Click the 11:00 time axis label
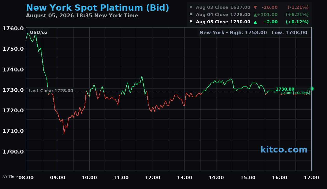Viewport: 327px width, 189px height. click(121, 178)
